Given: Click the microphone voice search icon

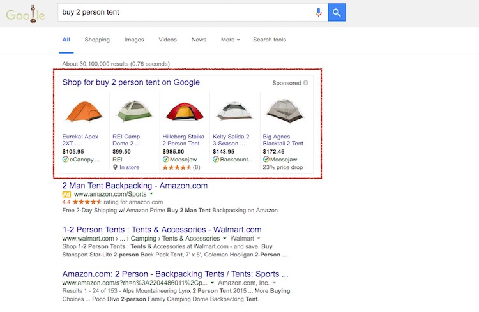Looking at the screenshot, I should (318, 12).
